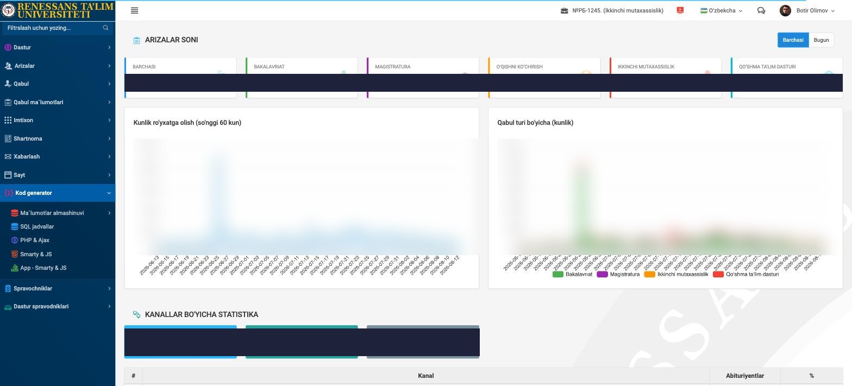Viewport: 852px width, 386px height.
Task: Click the App - Smarty & JS icon
Action: [x=15, y=268]
